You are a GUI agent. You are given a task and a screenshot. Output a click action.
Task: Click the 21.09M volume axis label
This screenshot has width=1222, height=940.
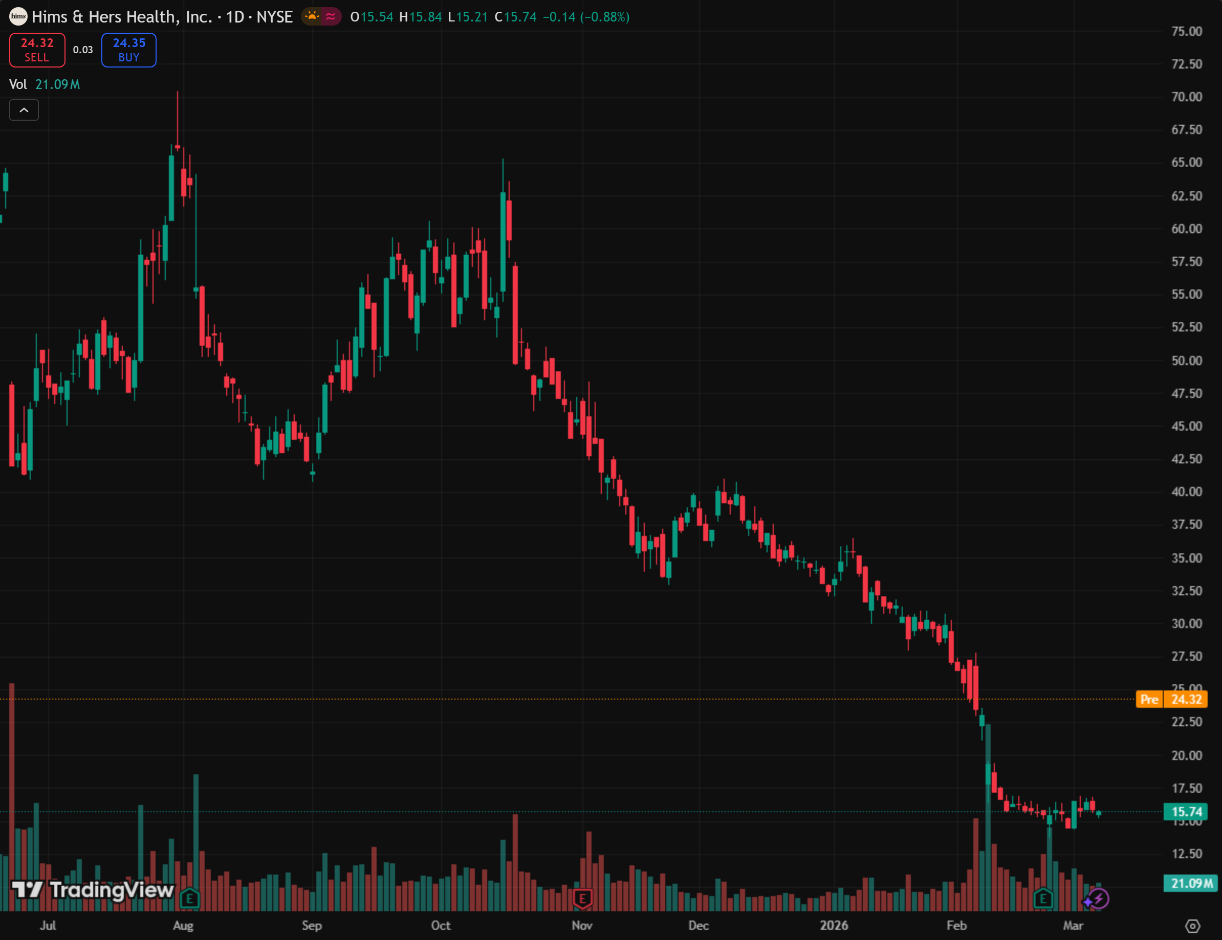pyautogui.click(x=1191, y=883)
